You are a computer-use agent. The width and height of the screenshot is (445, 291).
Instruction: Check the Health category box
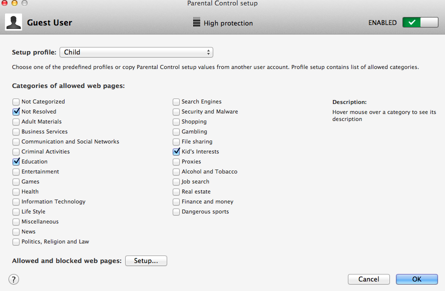pyautogui.click(x=16, y=192)
